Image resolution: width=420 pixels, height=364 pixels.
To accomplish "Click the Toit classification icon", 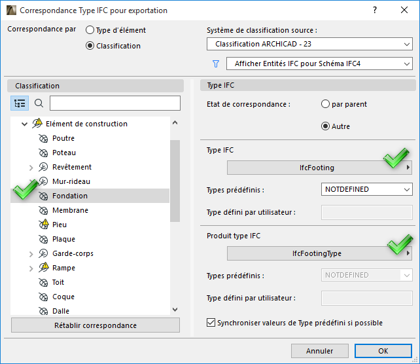I will tap(44, 282).
